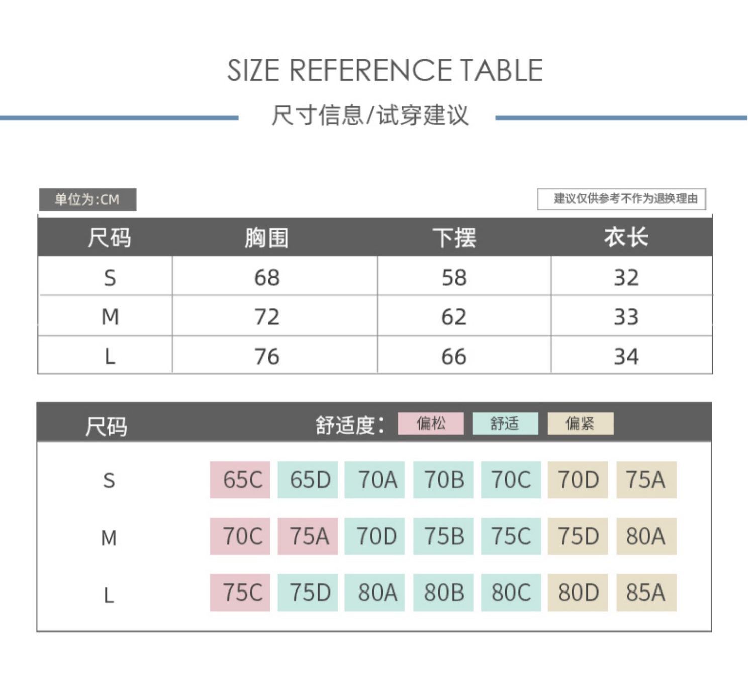The height and width of the screenshot is (675, 754).
Task: Click the pink 偏松 legend swatch
Action: 430,424
